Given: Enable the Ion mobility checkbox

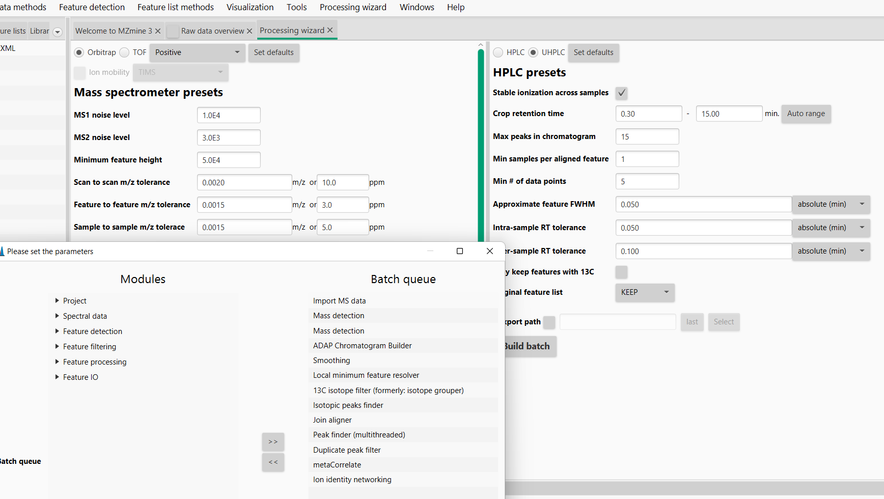Looking at the screenshot, I should click(x=80, y=72).
